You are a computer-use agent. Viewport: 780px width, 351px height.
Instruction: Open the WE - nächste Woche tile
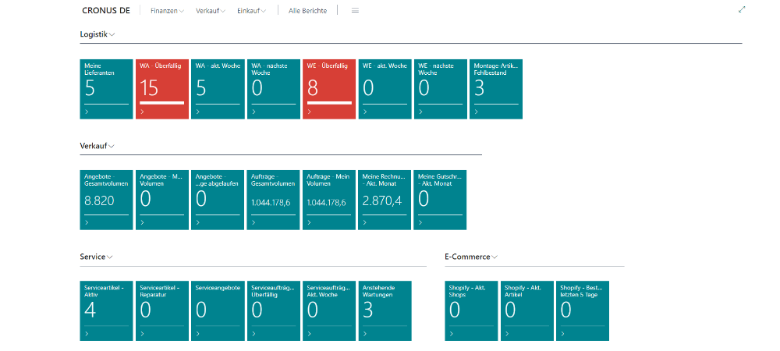(x=441, y=89)
